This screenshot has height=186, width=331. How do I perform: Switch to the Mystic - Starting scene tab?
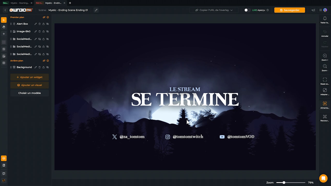21,3
